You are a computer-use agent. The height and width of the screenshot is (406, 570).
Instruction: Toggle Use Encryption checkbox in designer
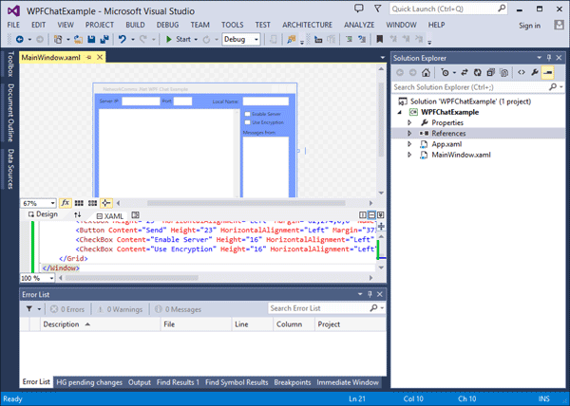[x=246, y=122]
